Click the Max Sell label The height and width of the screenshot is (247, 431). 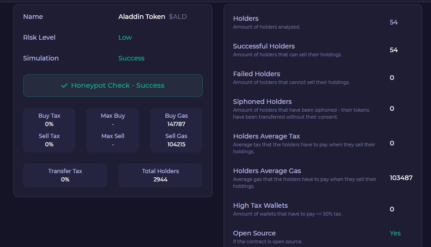point(113,136)
